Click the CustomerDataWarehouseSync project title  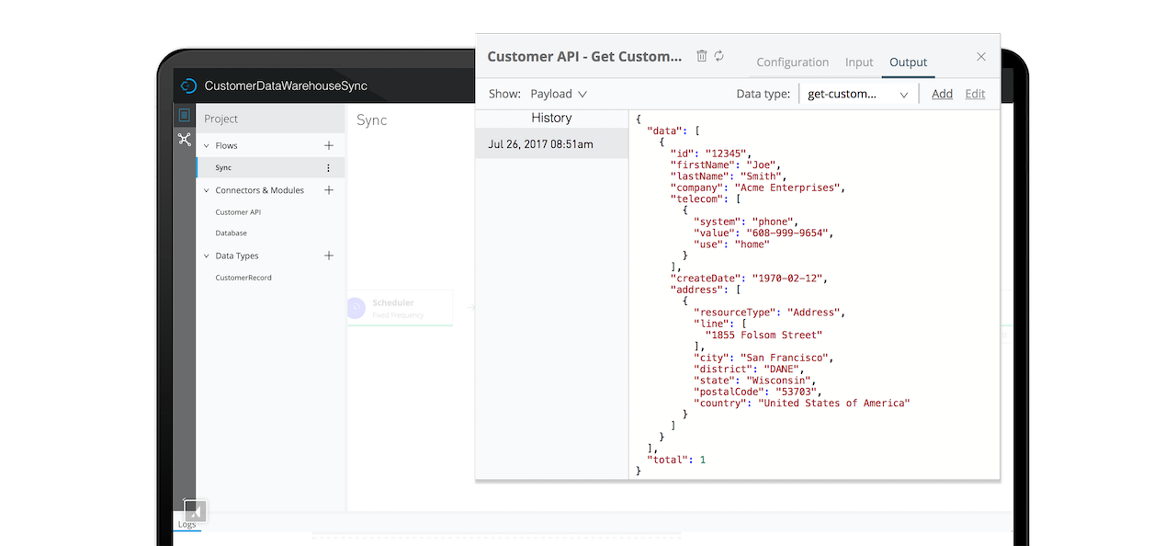tap(286, 86)
